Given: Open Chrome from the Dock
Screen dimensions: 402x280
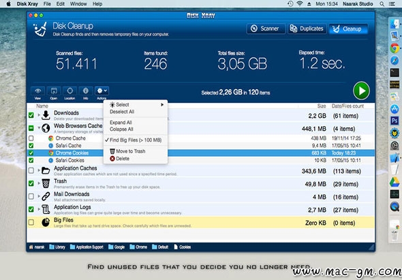Looking at the screenshot, I should coord(395,48).
